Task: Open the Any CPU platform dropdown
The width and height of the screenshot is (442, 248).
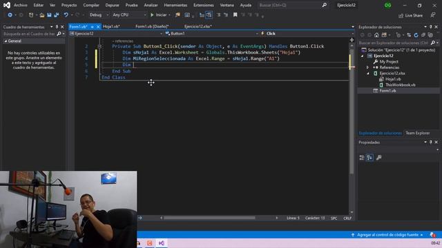Action: [129, 15]
